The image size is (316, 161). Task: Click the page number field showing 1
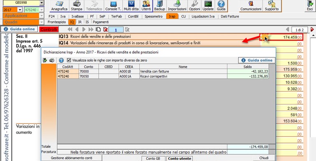(x=116, y=30)
